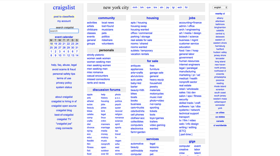Select the brx borough tab
This screenshot has width=280, height=156.
[155, 7]
